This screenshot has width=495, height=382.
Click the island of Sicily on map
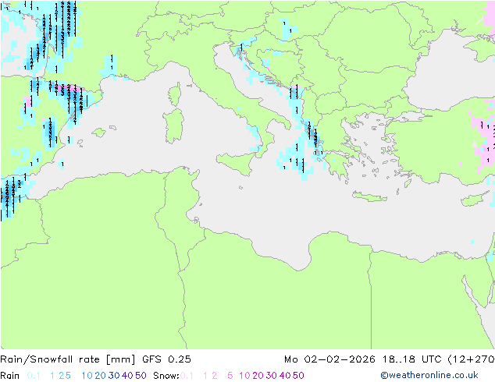[237, 162]
